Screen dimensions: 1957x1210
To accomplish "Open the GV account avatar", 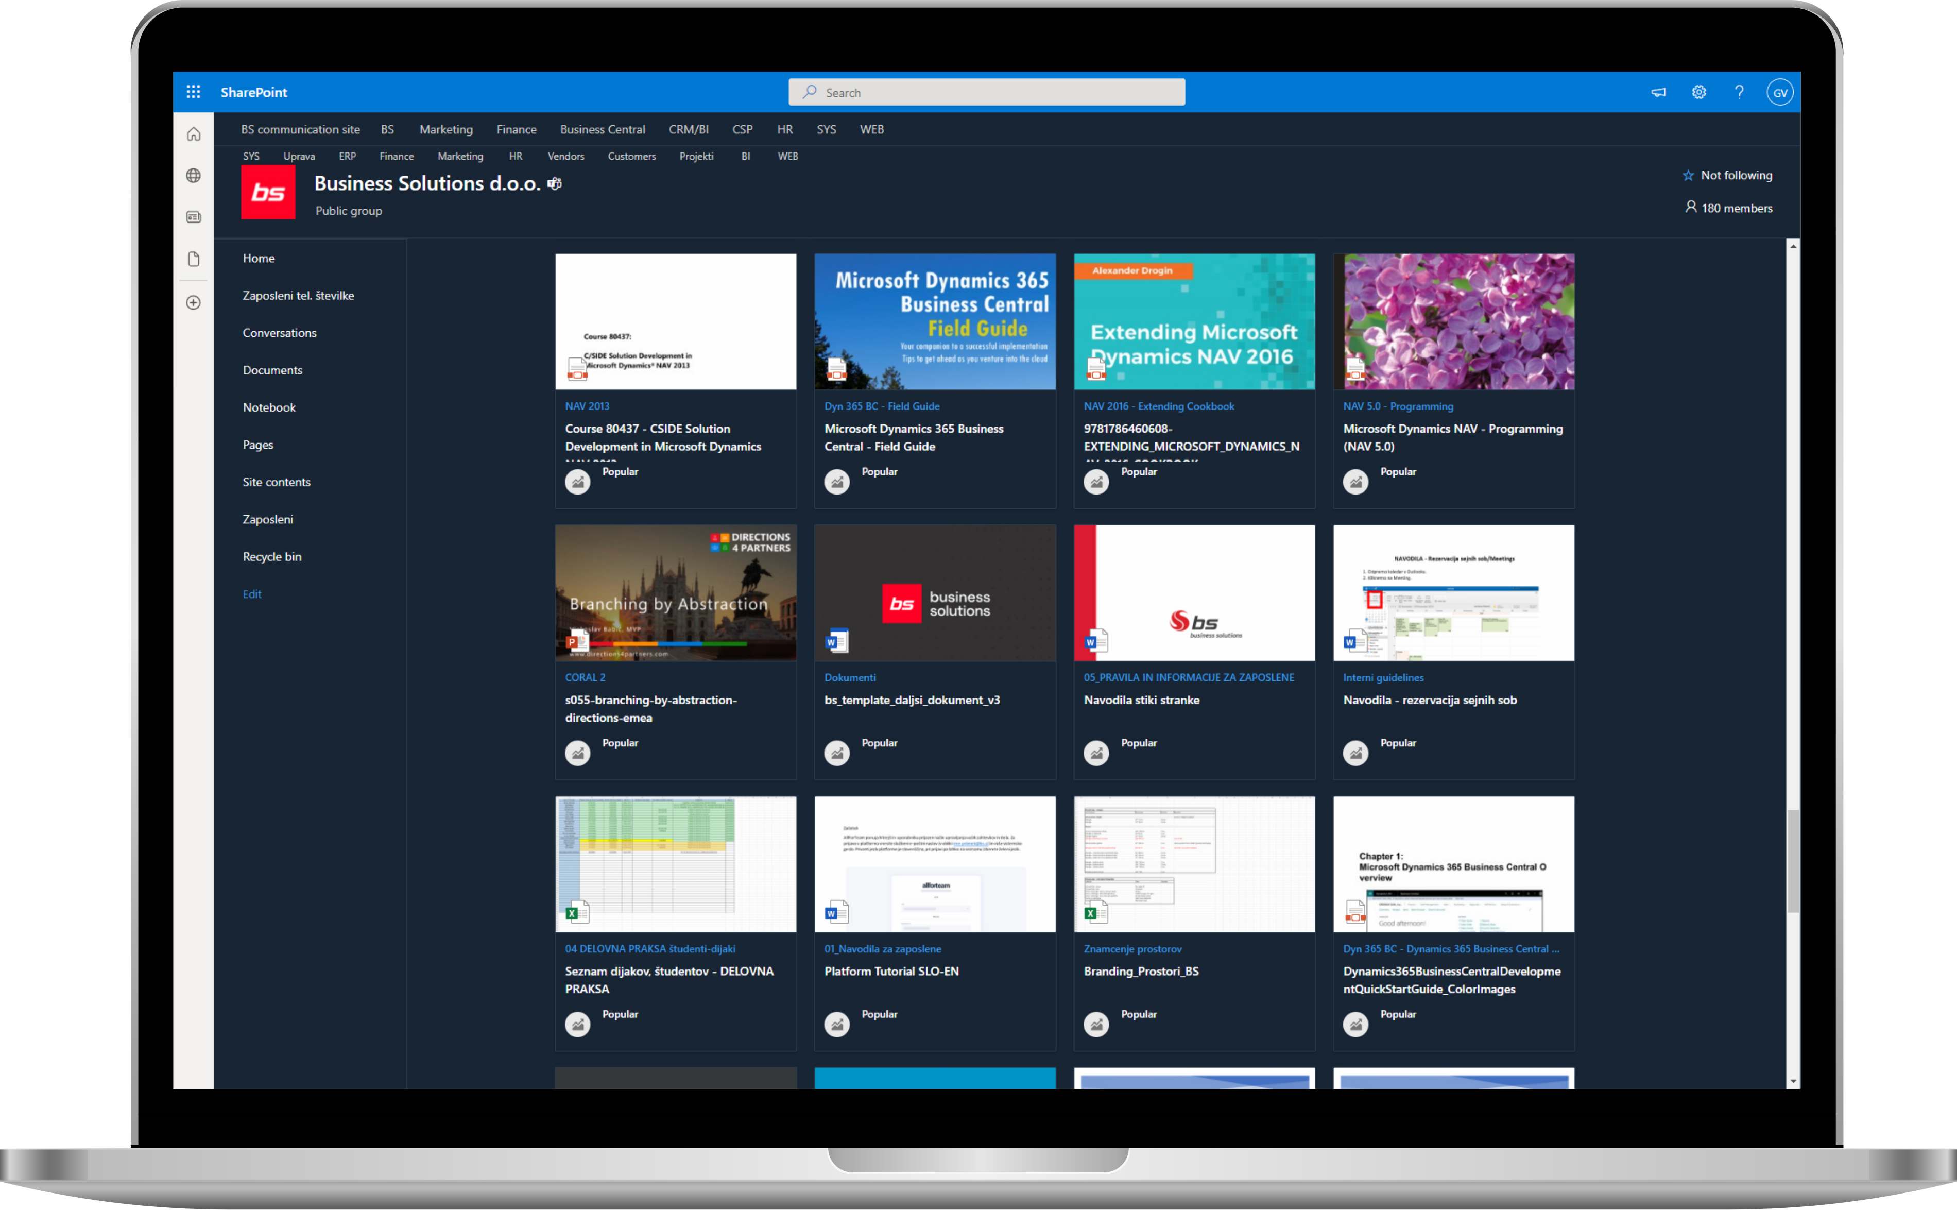I will click(1779, 92).
